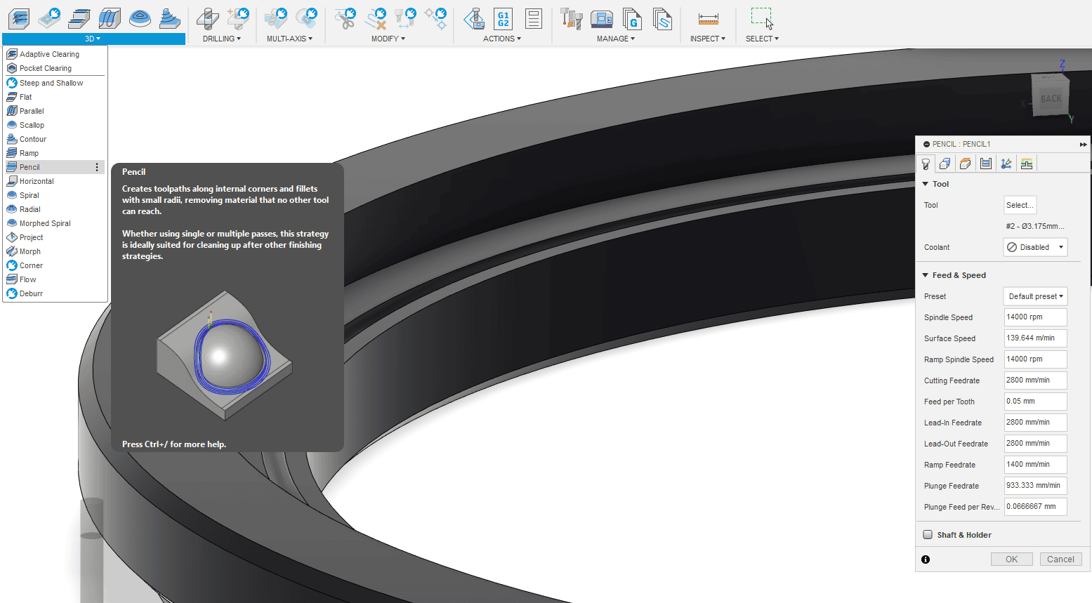Open the rightmost tab in Pencil dialog

click(1027, 164)
